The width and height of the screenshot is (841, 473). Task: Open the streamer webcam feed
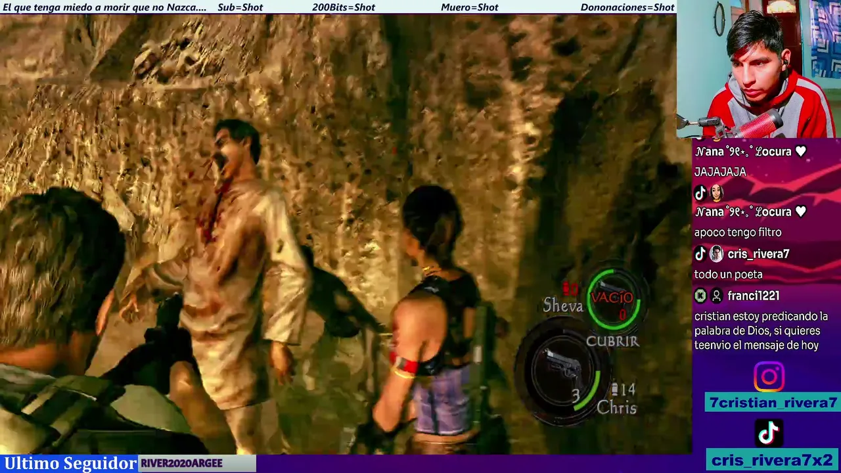pyautogui.click(x=759, y=69)
